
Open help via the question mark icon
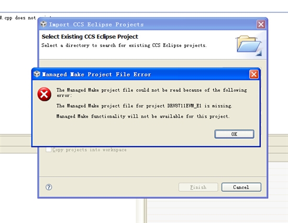click(49, 187)
